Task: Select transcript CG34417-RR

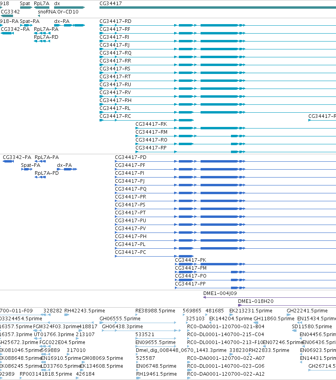Action: coord(115,61)
